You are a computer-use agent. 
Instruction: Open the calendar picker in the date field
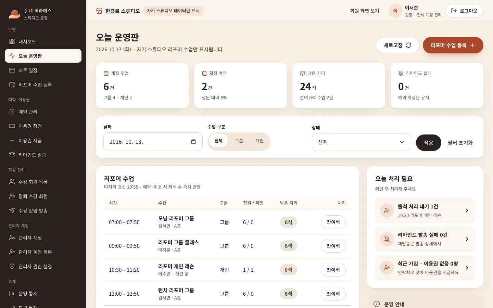193,142
